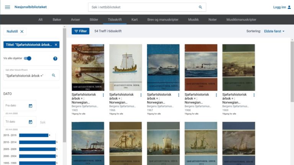Viewport: 294px width, 165px height.
Task: Click the Logg inn link
Action: point(279,7)
